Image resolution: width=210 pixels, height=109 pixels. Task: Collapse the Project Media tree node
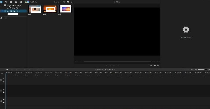tap(2, 5)
